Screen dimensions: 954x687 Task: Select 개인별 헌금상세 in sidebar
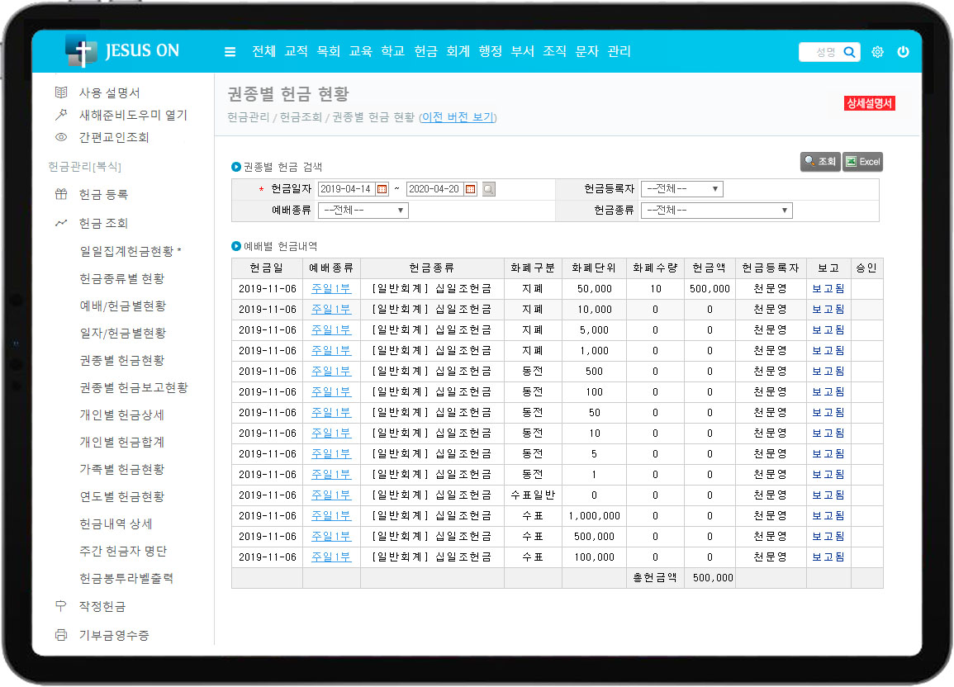click(x=121, y=415)
